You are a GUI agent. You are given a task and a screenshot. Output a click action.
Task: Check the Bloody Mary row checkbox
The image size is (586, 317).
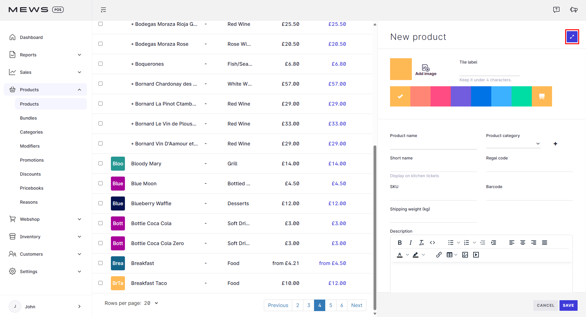(100, 163)
